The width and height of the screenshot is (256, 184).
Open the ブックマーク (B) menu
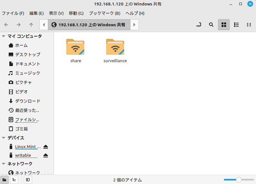[105, 13]
